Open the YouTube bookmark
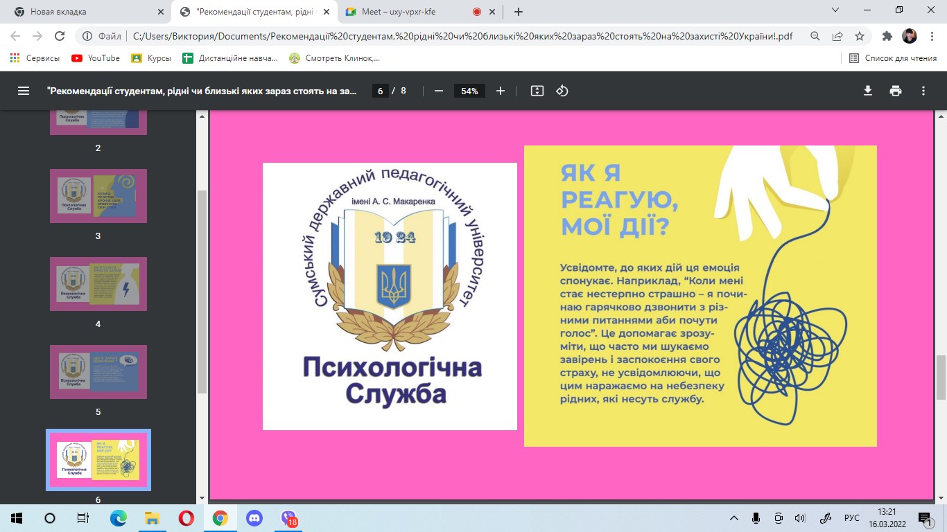Image resolution: width=947 pixels, height=532 pixels. [x=96, y=58]
